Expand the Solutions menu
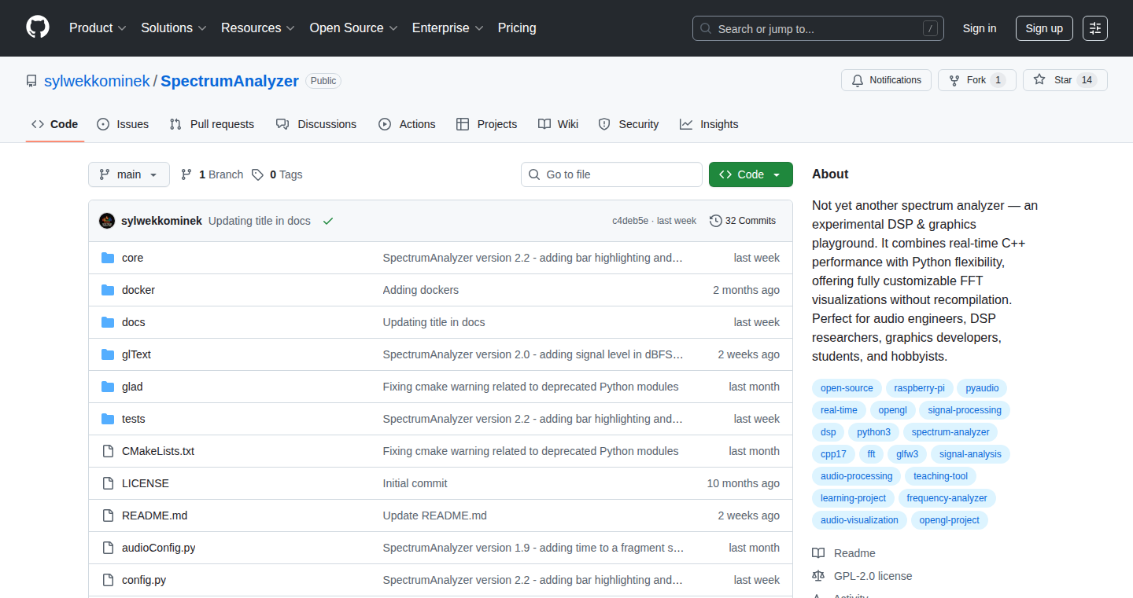The image size is (1133, 598). click(x=174, y=28)
